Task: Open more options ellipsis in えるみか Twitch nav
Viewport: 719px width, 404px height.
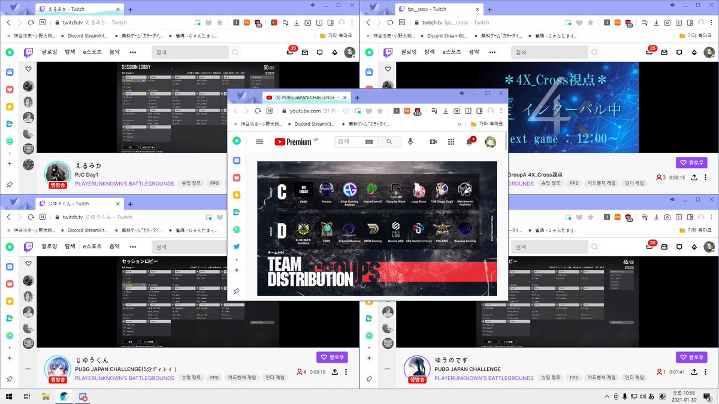Action: tap(132, 53)
